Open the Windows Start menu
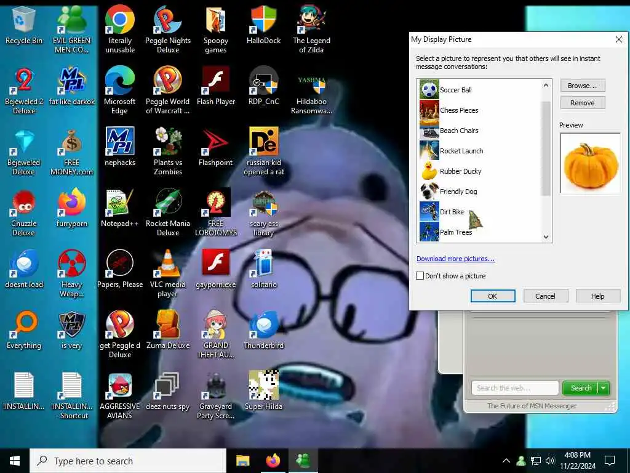This screenshot has width=630, height=473. pos(15,461)
